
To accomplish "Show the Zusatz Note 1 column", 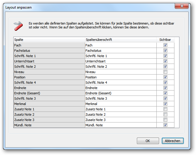I will pos(165,109).
